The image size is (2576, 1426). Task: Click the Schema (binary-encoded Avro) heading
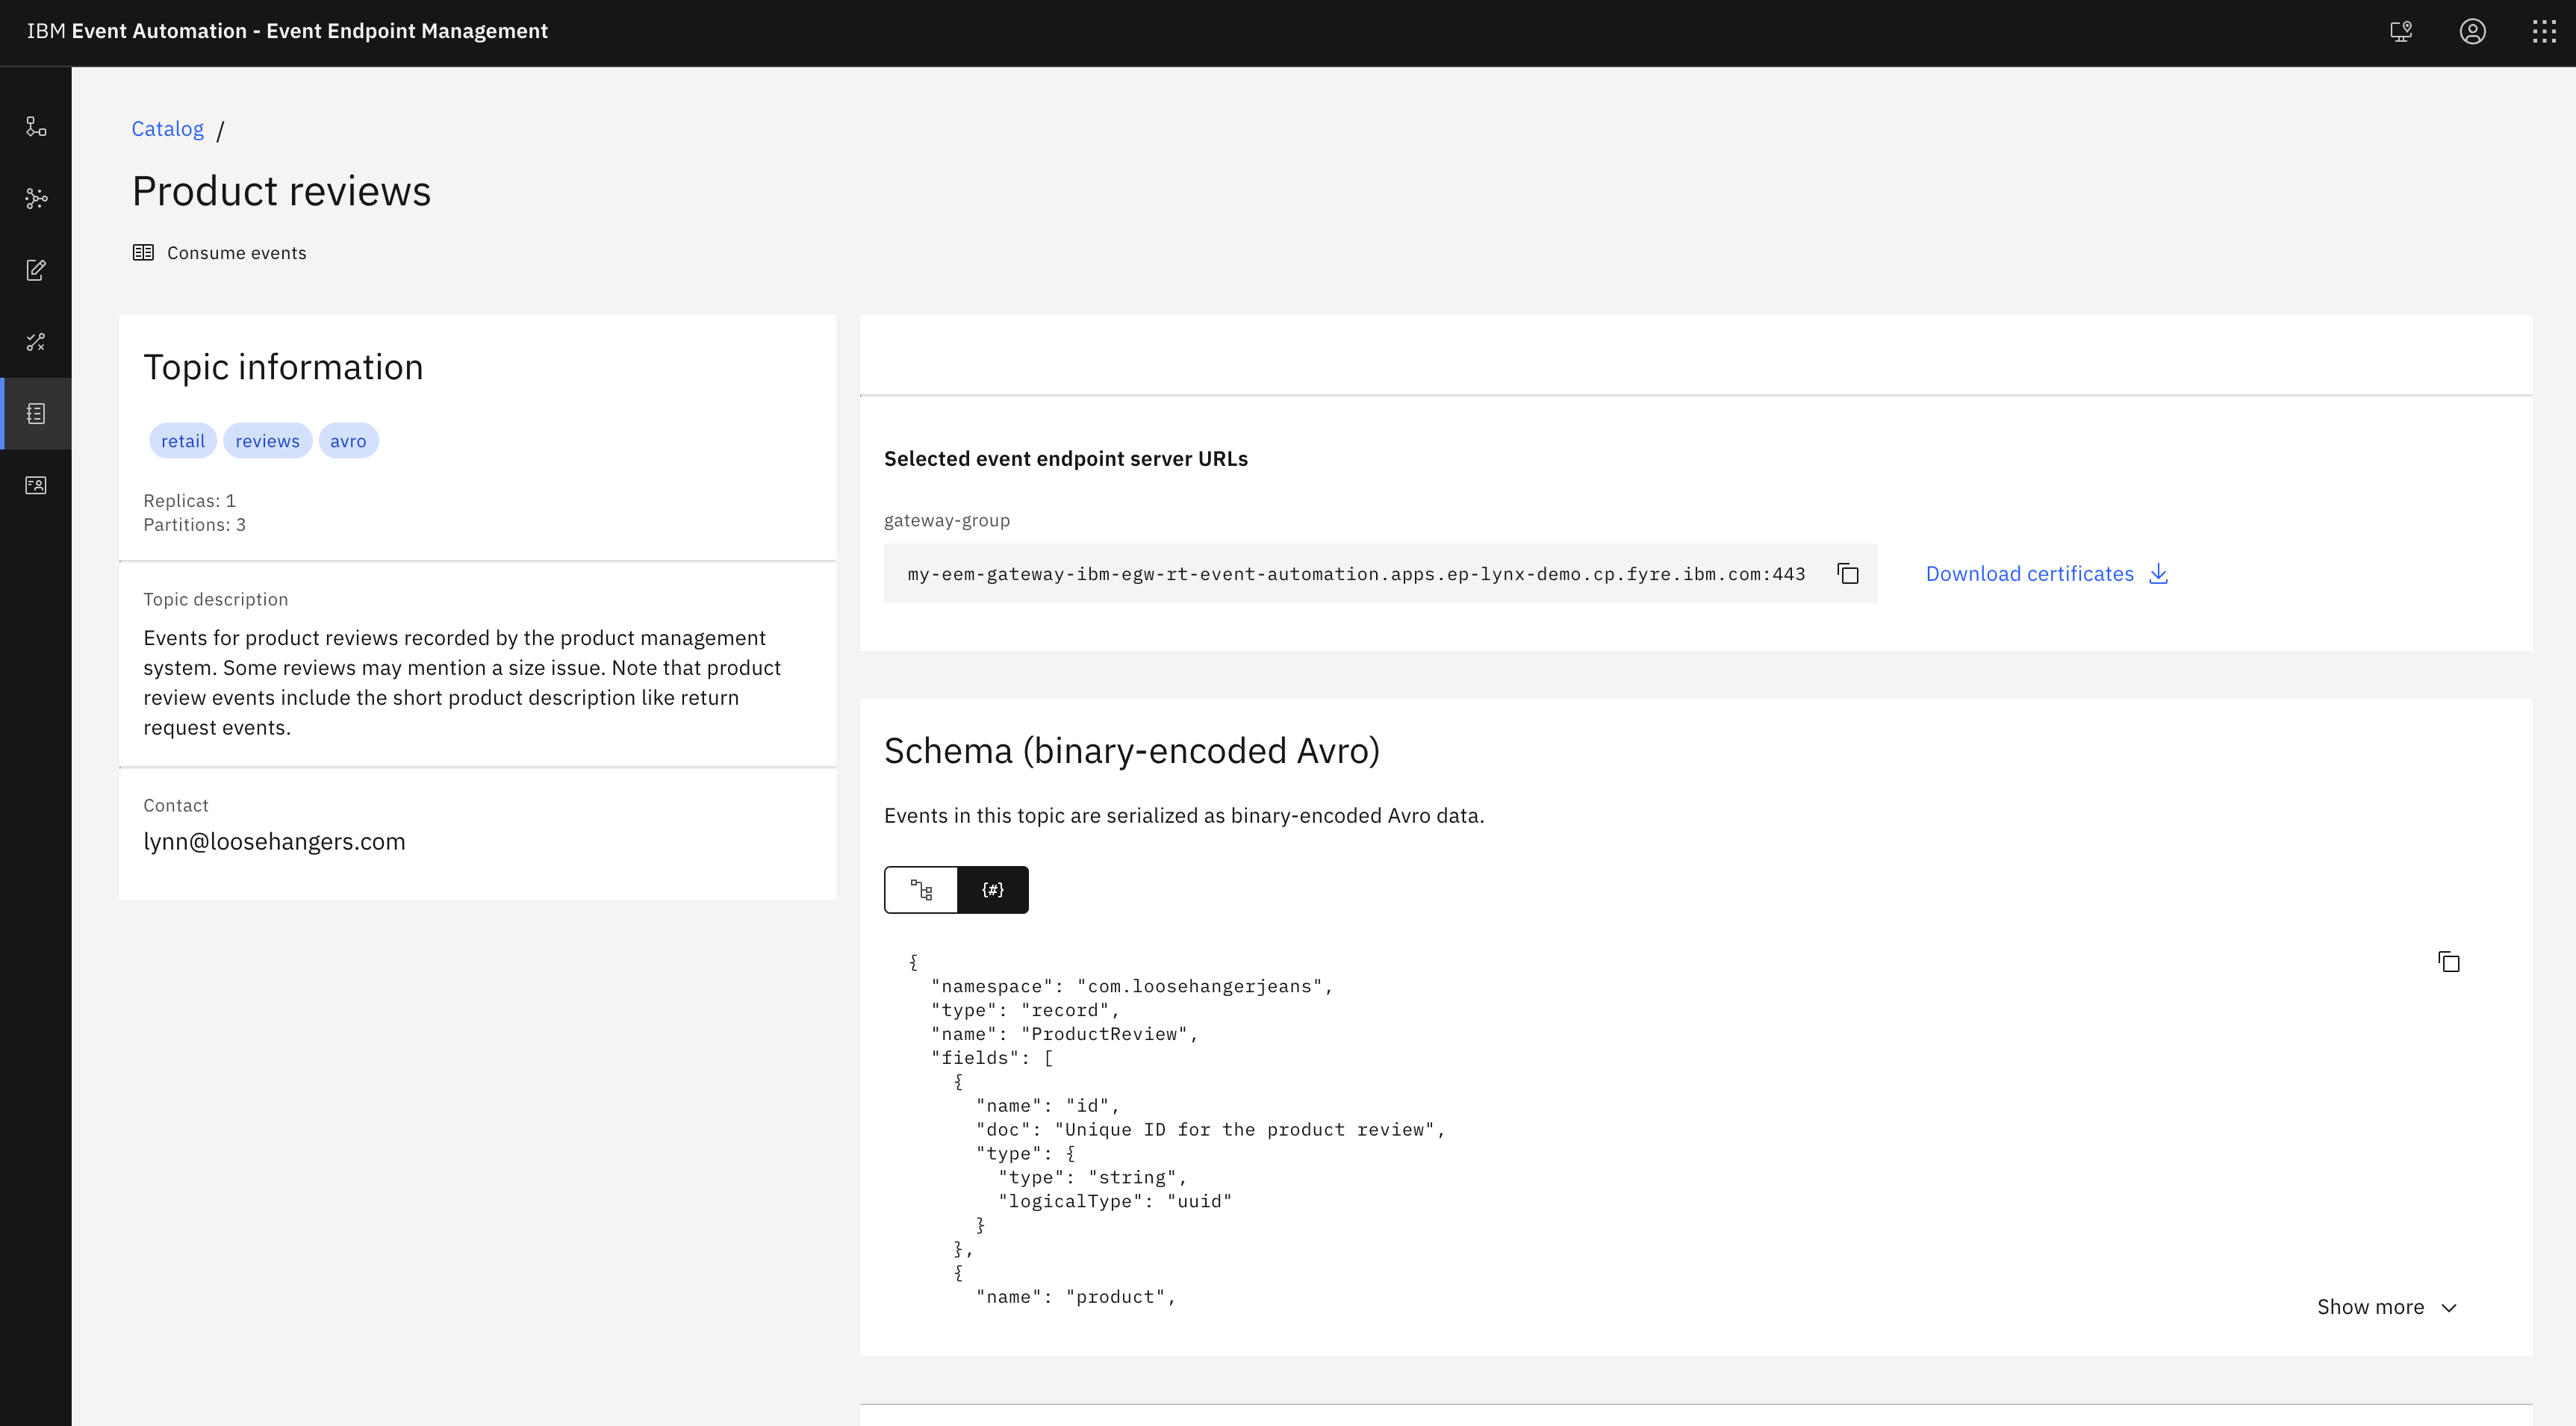pyautogui.click(x=1132, y=751)
